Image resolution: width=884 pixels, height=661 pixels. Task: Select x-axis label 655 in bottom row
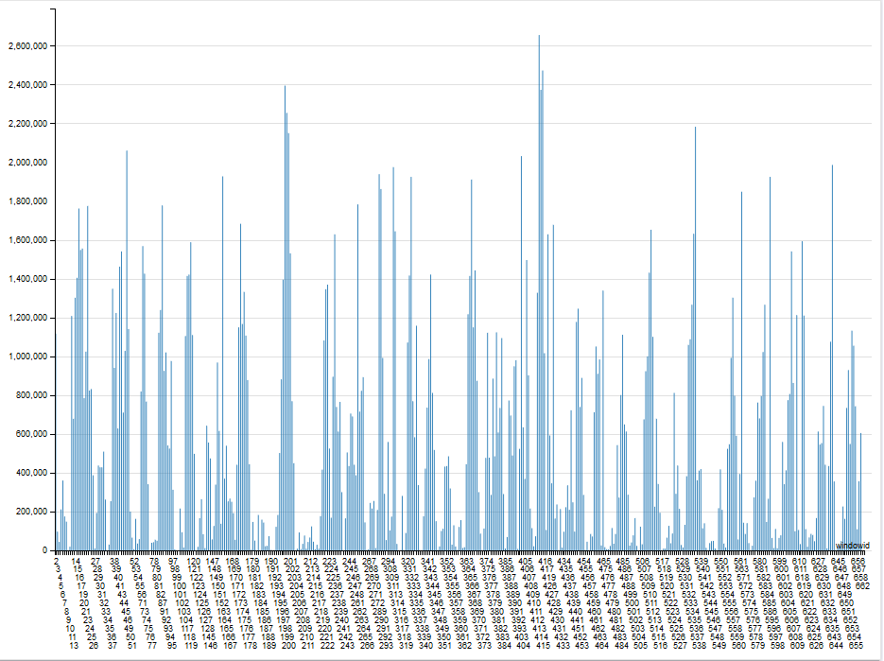pyautogui.click(x=855, y=647)
